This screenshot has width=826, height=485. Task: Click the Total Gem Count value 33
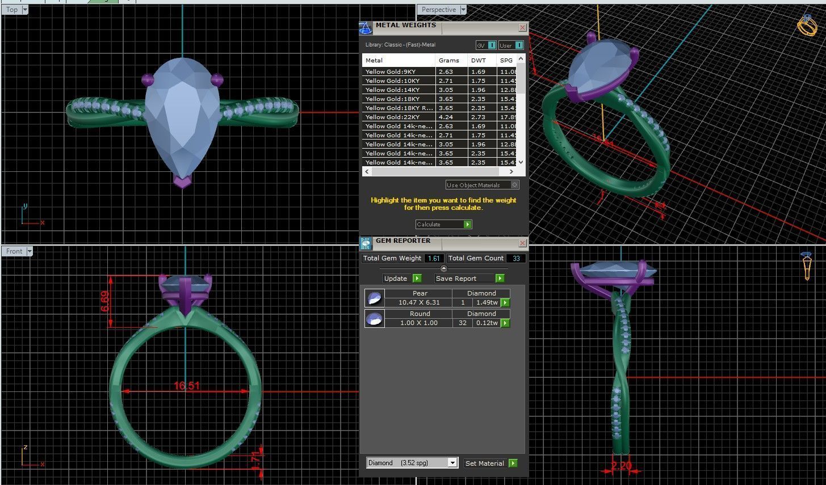pos(516,258)
